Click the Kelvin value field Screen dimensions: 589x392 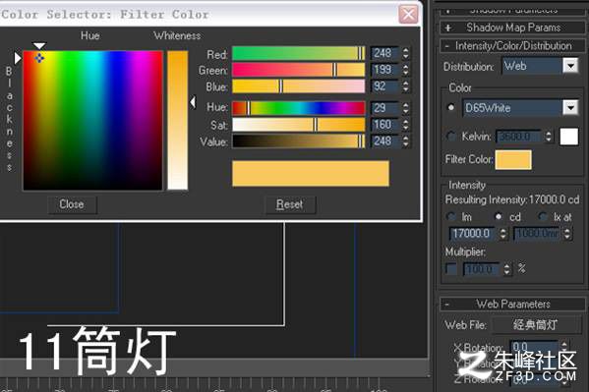click(x=519, y=137)
